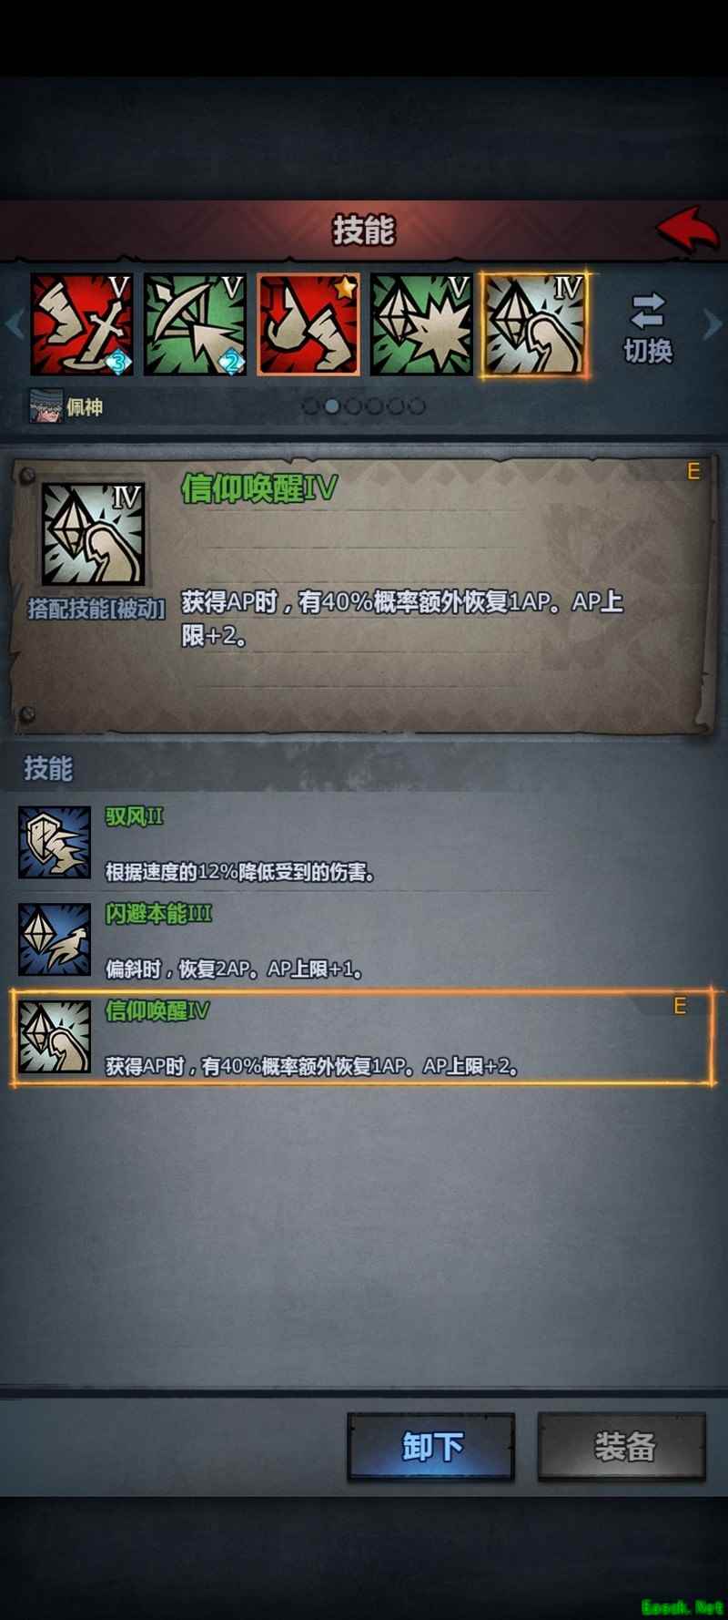Tap the 驭风II shield skill icon
The width and height of the screenshot is (728, 1620).
pyautogui.click(x=55, y=843)
